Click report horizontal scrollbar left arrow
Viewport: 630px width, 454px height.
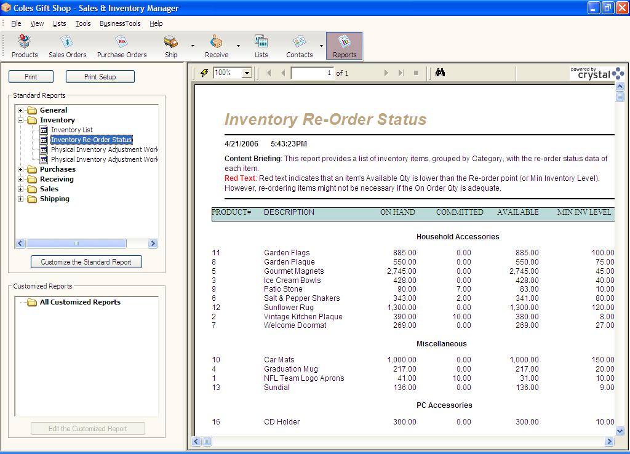point(196,442)
